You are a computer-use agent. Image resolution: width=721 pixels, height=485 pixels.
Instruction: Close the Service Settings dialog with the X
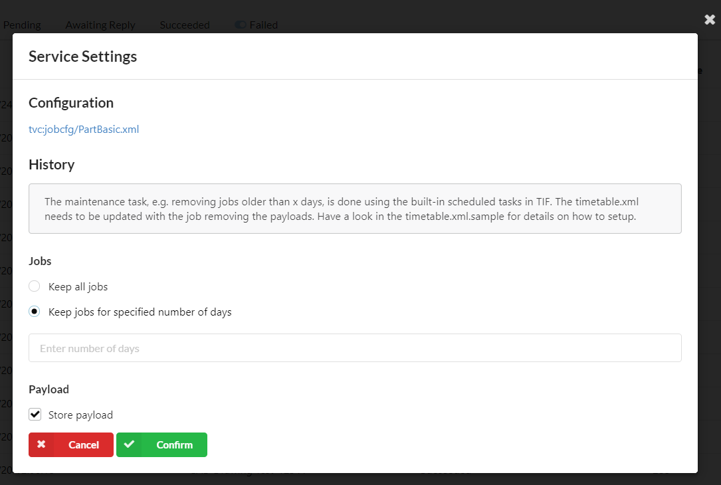click(710, 19)
